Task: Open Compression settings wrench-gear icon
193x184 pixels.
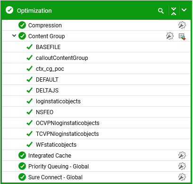Action: pyautogui.click(x=182, y=25)
